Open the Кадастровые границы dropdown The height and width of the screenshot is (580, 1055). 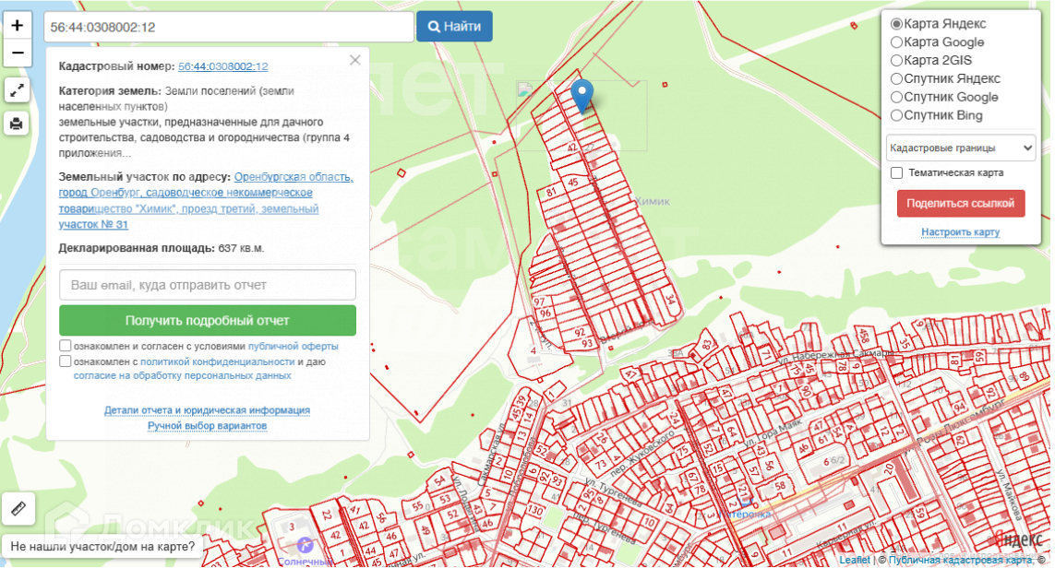point(960,148)
